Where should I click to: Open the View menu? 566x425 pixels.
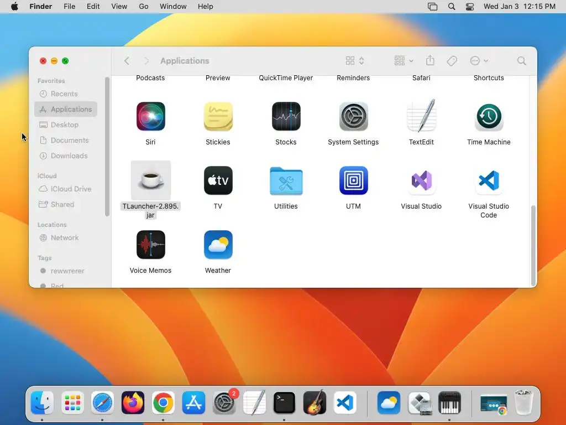point(119,7)
